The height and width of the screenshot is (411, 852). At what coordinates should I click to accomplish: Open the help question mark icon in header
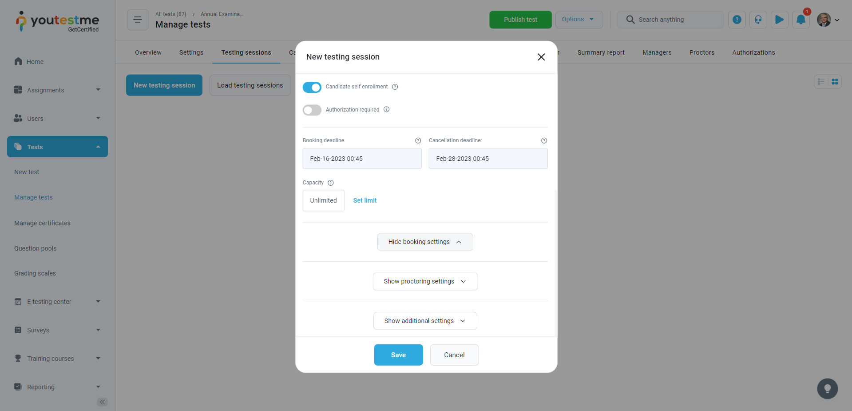point(737,20)
